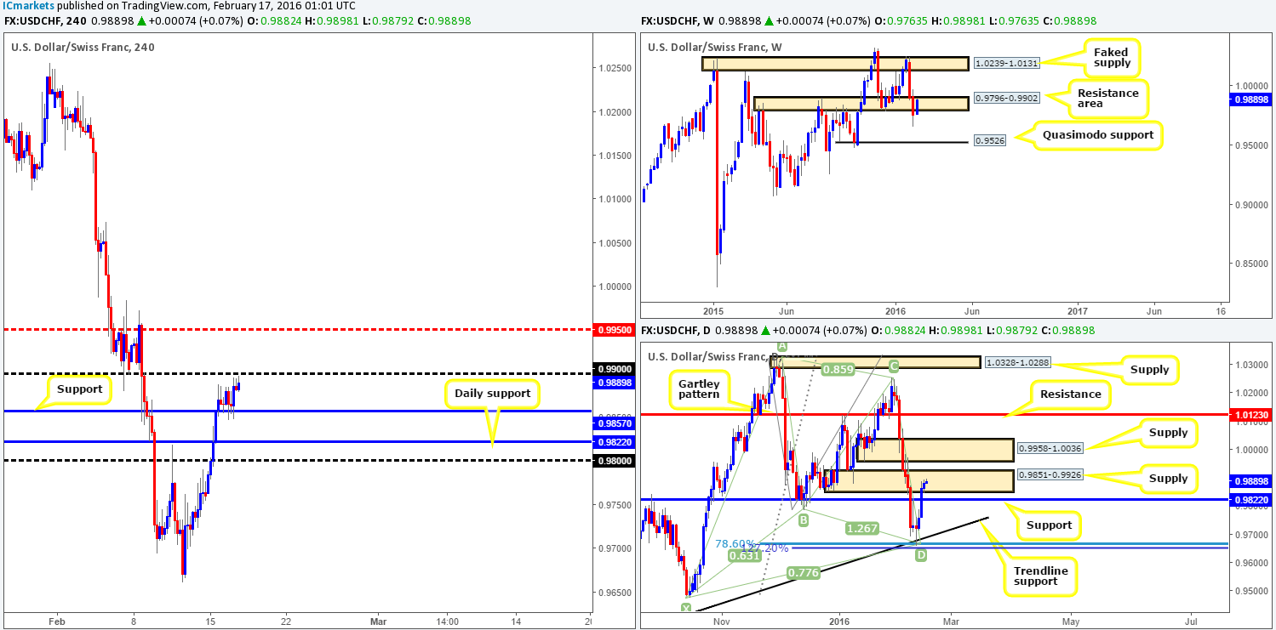This screenshot has height=630, width=1276.
Task: Click the 0.98220 price tag on the 240 chart
Action: tap(614, 442)
